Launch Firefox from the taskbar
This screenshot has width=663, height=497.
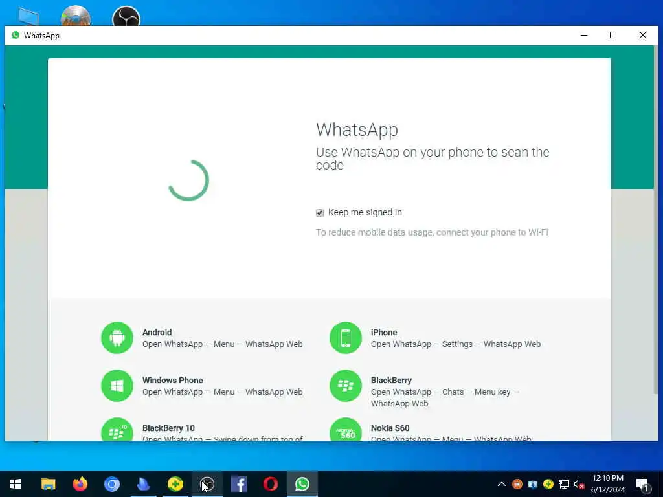pos(80,484)
